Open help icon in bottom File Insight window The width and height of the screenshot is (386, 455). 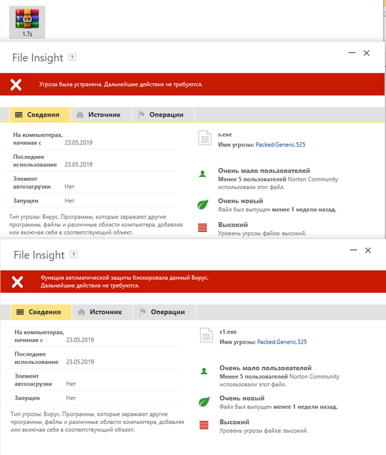74,255
